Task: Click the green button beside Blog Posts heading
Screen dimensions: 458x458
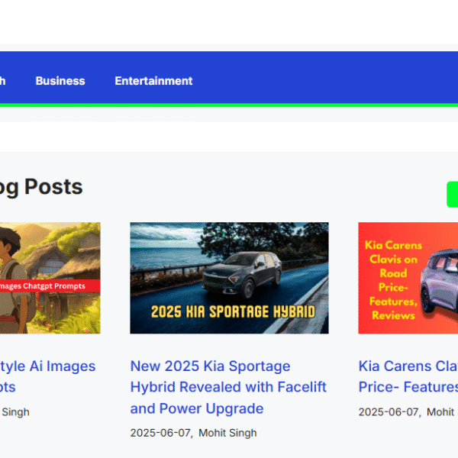Action: pos(452,195)
